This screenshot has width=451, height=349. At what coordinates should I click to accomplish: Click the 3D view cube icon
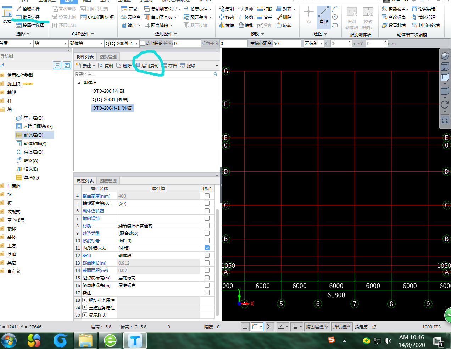(x=445, y=67)
